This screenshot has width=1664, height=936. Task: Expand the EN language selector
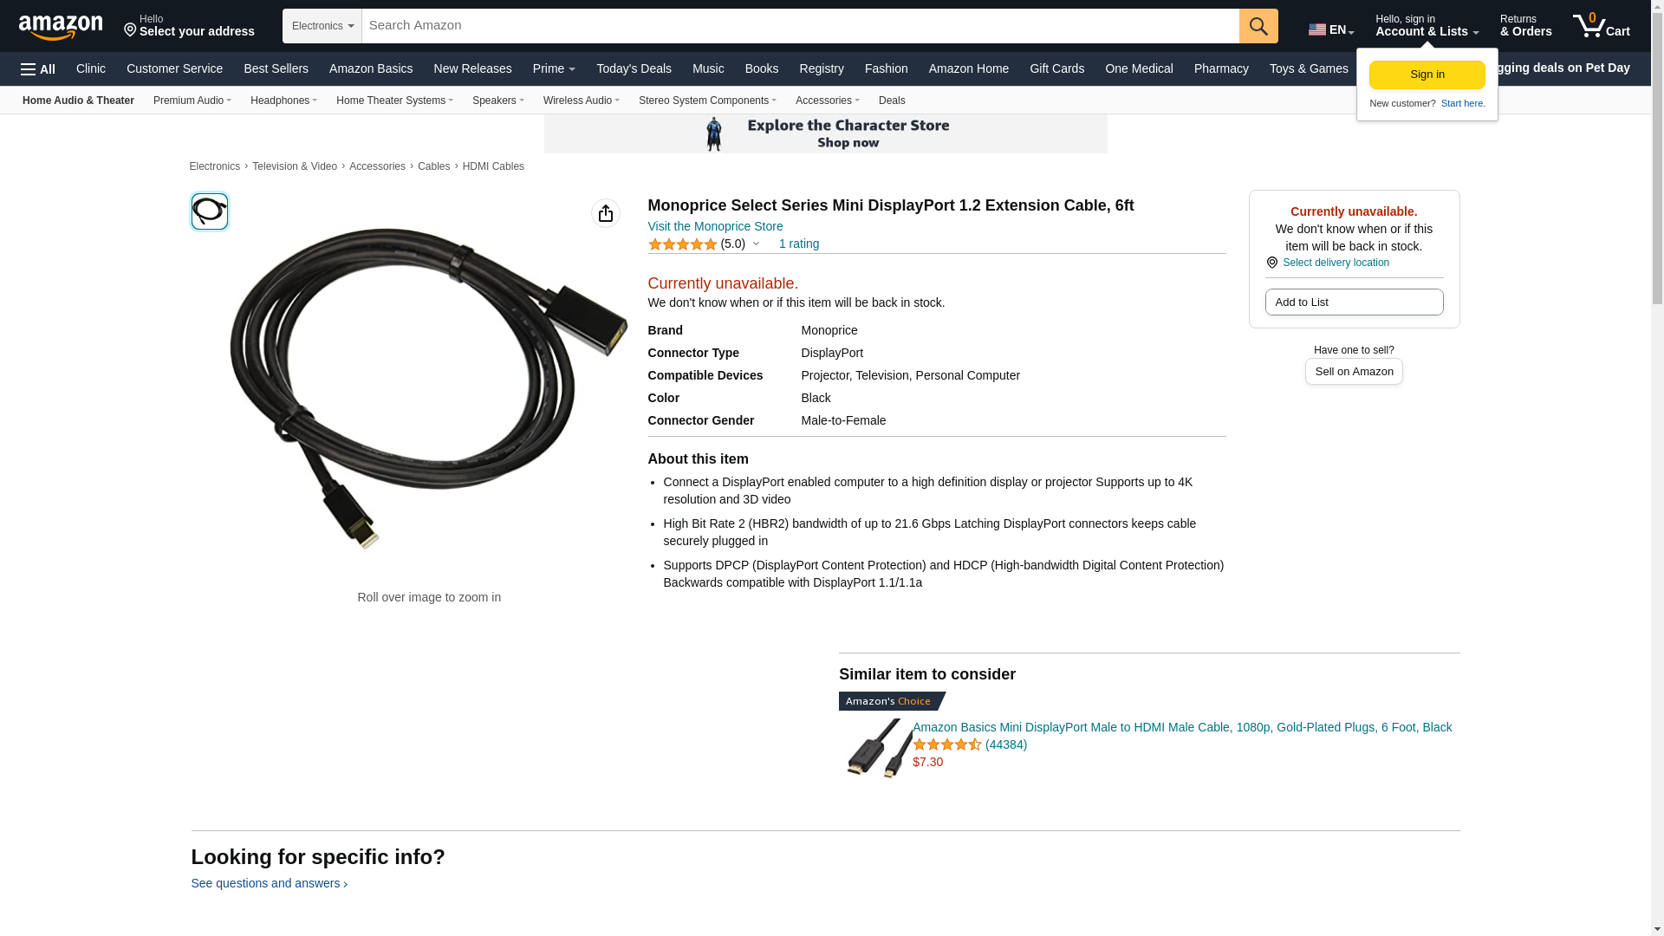(x=1331, y=29)
